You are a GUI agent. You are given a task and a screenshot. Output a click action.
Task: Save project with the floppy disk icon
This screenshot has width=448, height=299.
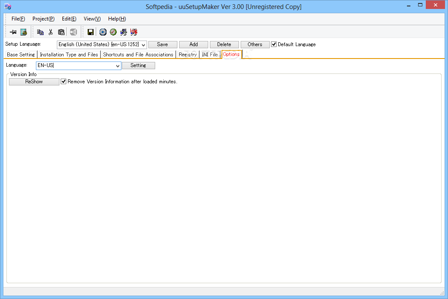tap(91, 32)
